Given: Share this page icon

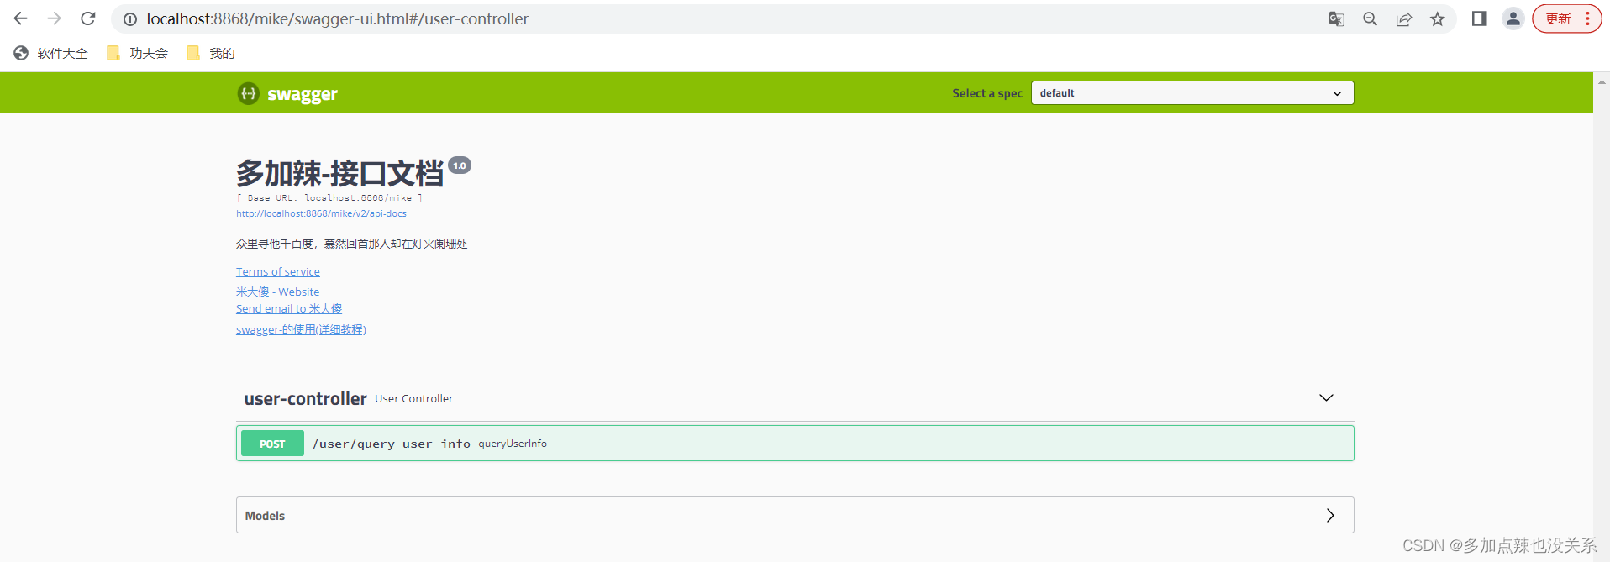Looking at the screenshot, I should pos(1403,19).
